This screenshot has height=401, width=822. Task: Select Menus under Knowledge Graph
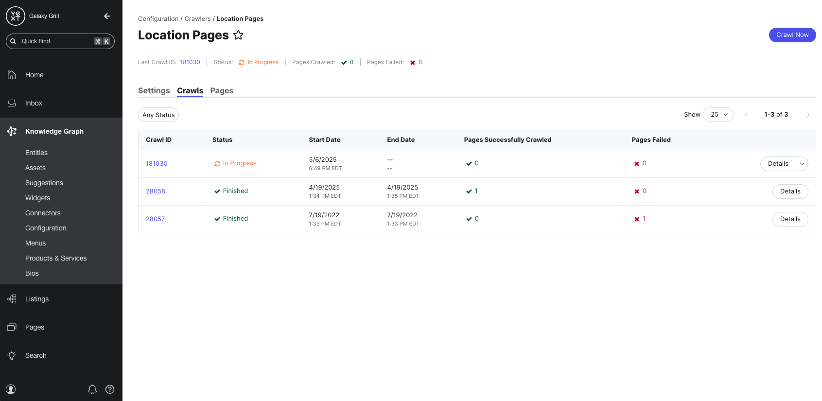click(35, 243)
